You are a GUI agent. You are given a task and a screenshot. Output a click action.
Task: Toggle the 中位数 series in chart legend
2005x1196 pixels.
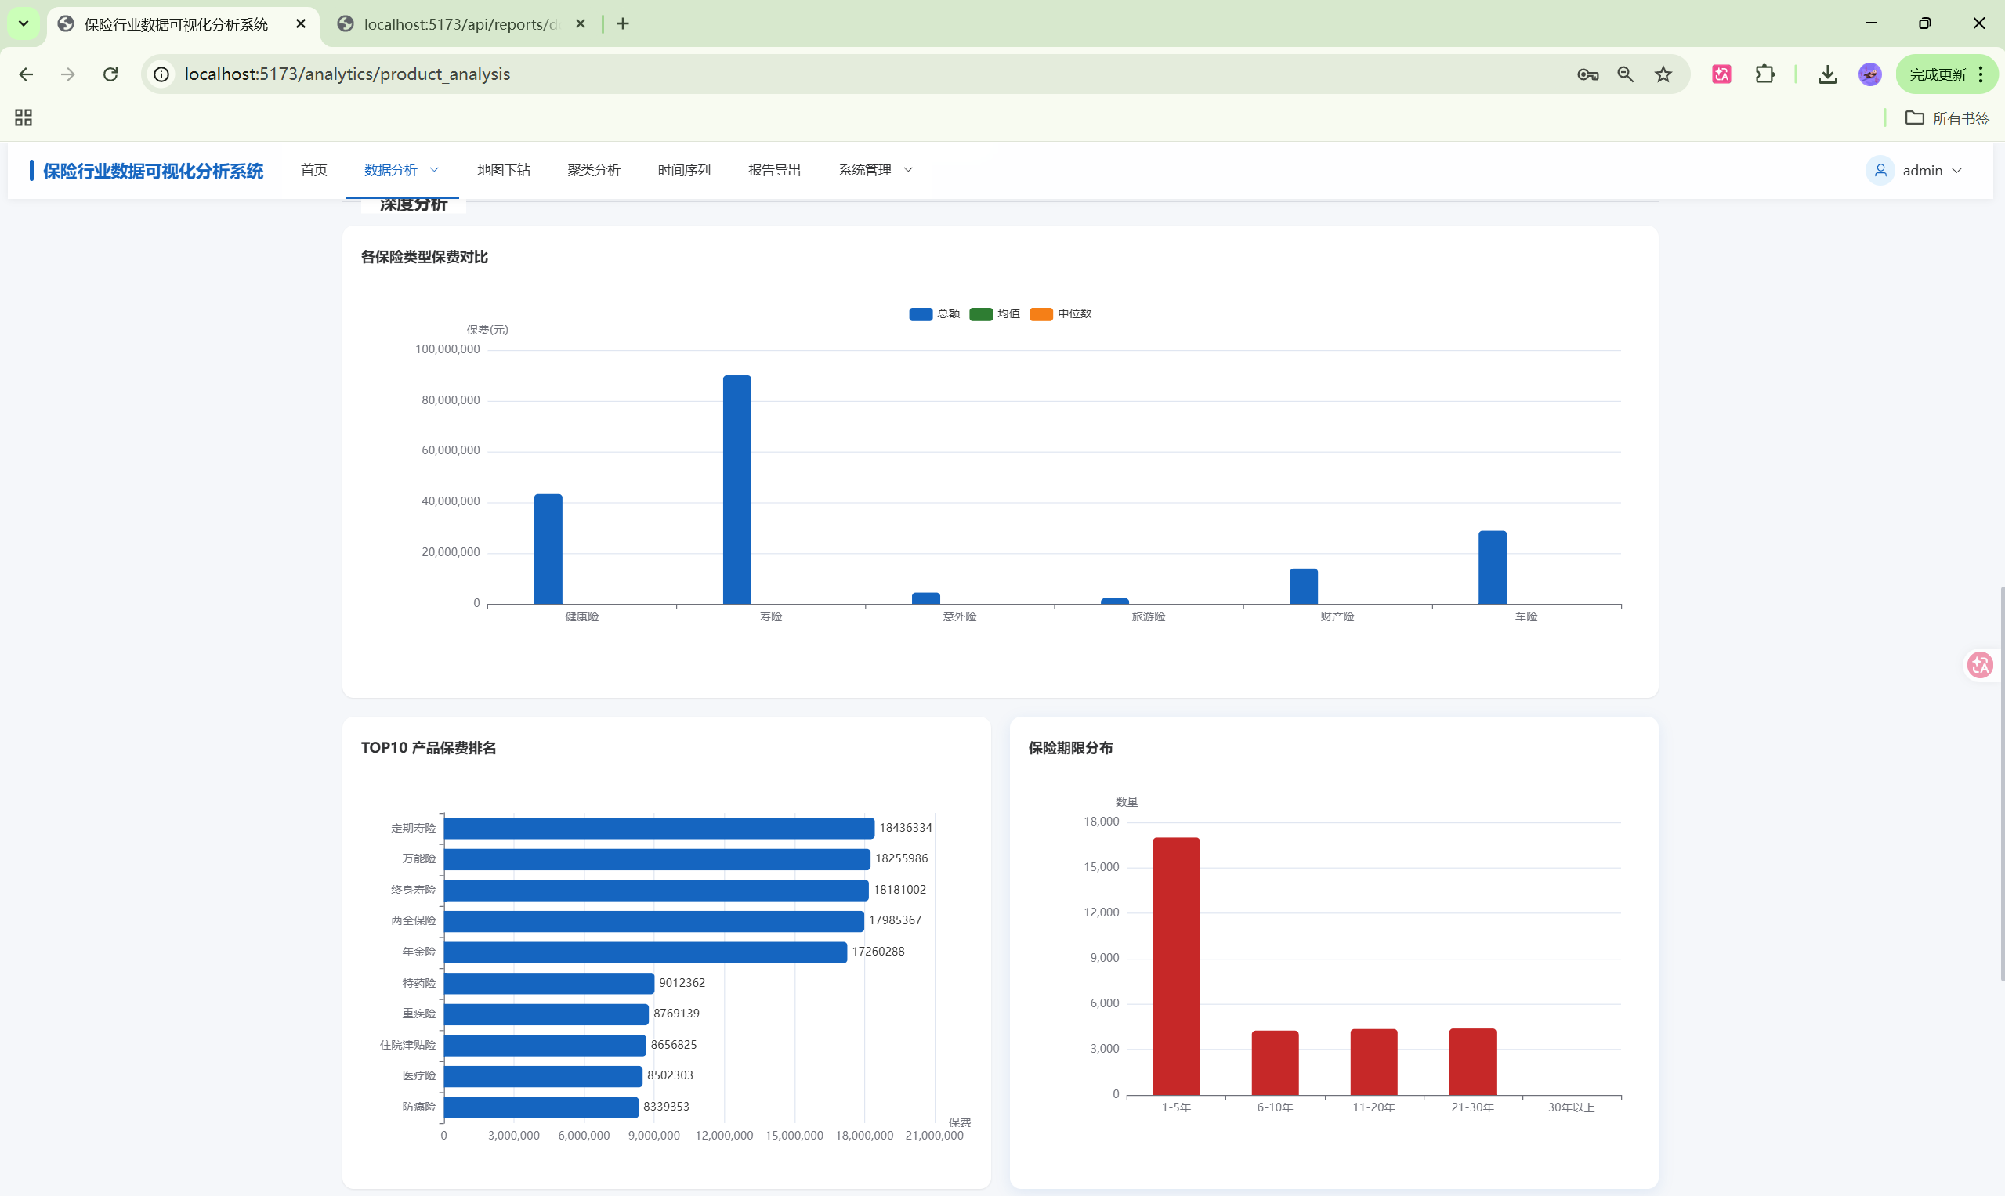tap(1060, 313)
